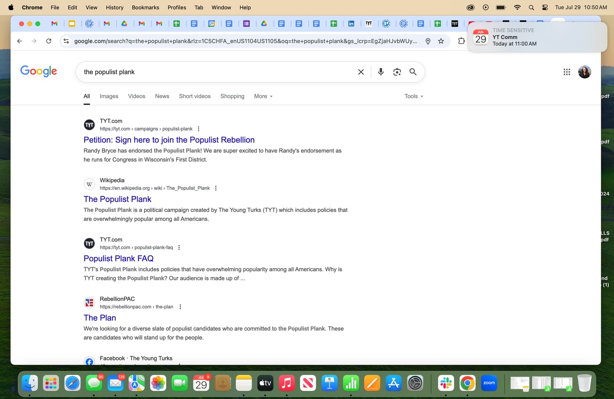Click the search field containing 'the populist plank'
Viewport: 614px width, 399px height.
(217, 72)
